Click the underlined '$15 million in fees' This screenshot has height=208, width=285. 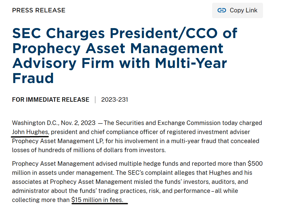97,200
